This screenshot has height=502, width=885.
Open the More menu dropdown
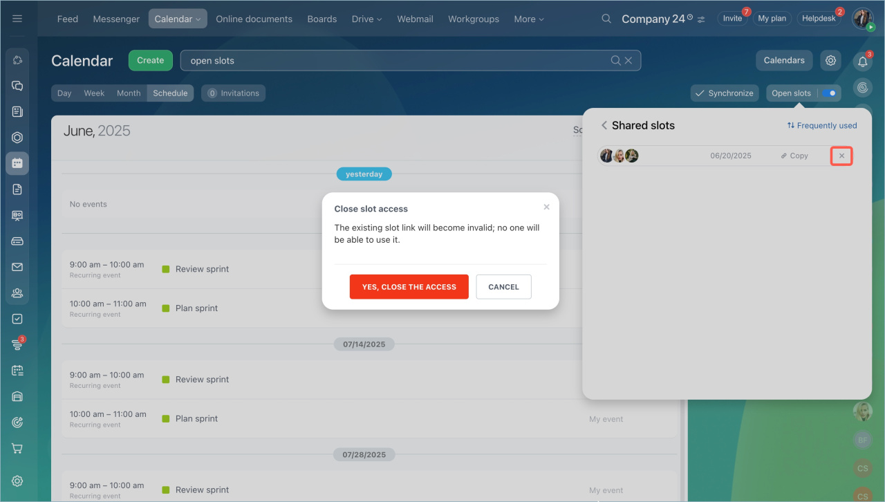click(528, 19)
